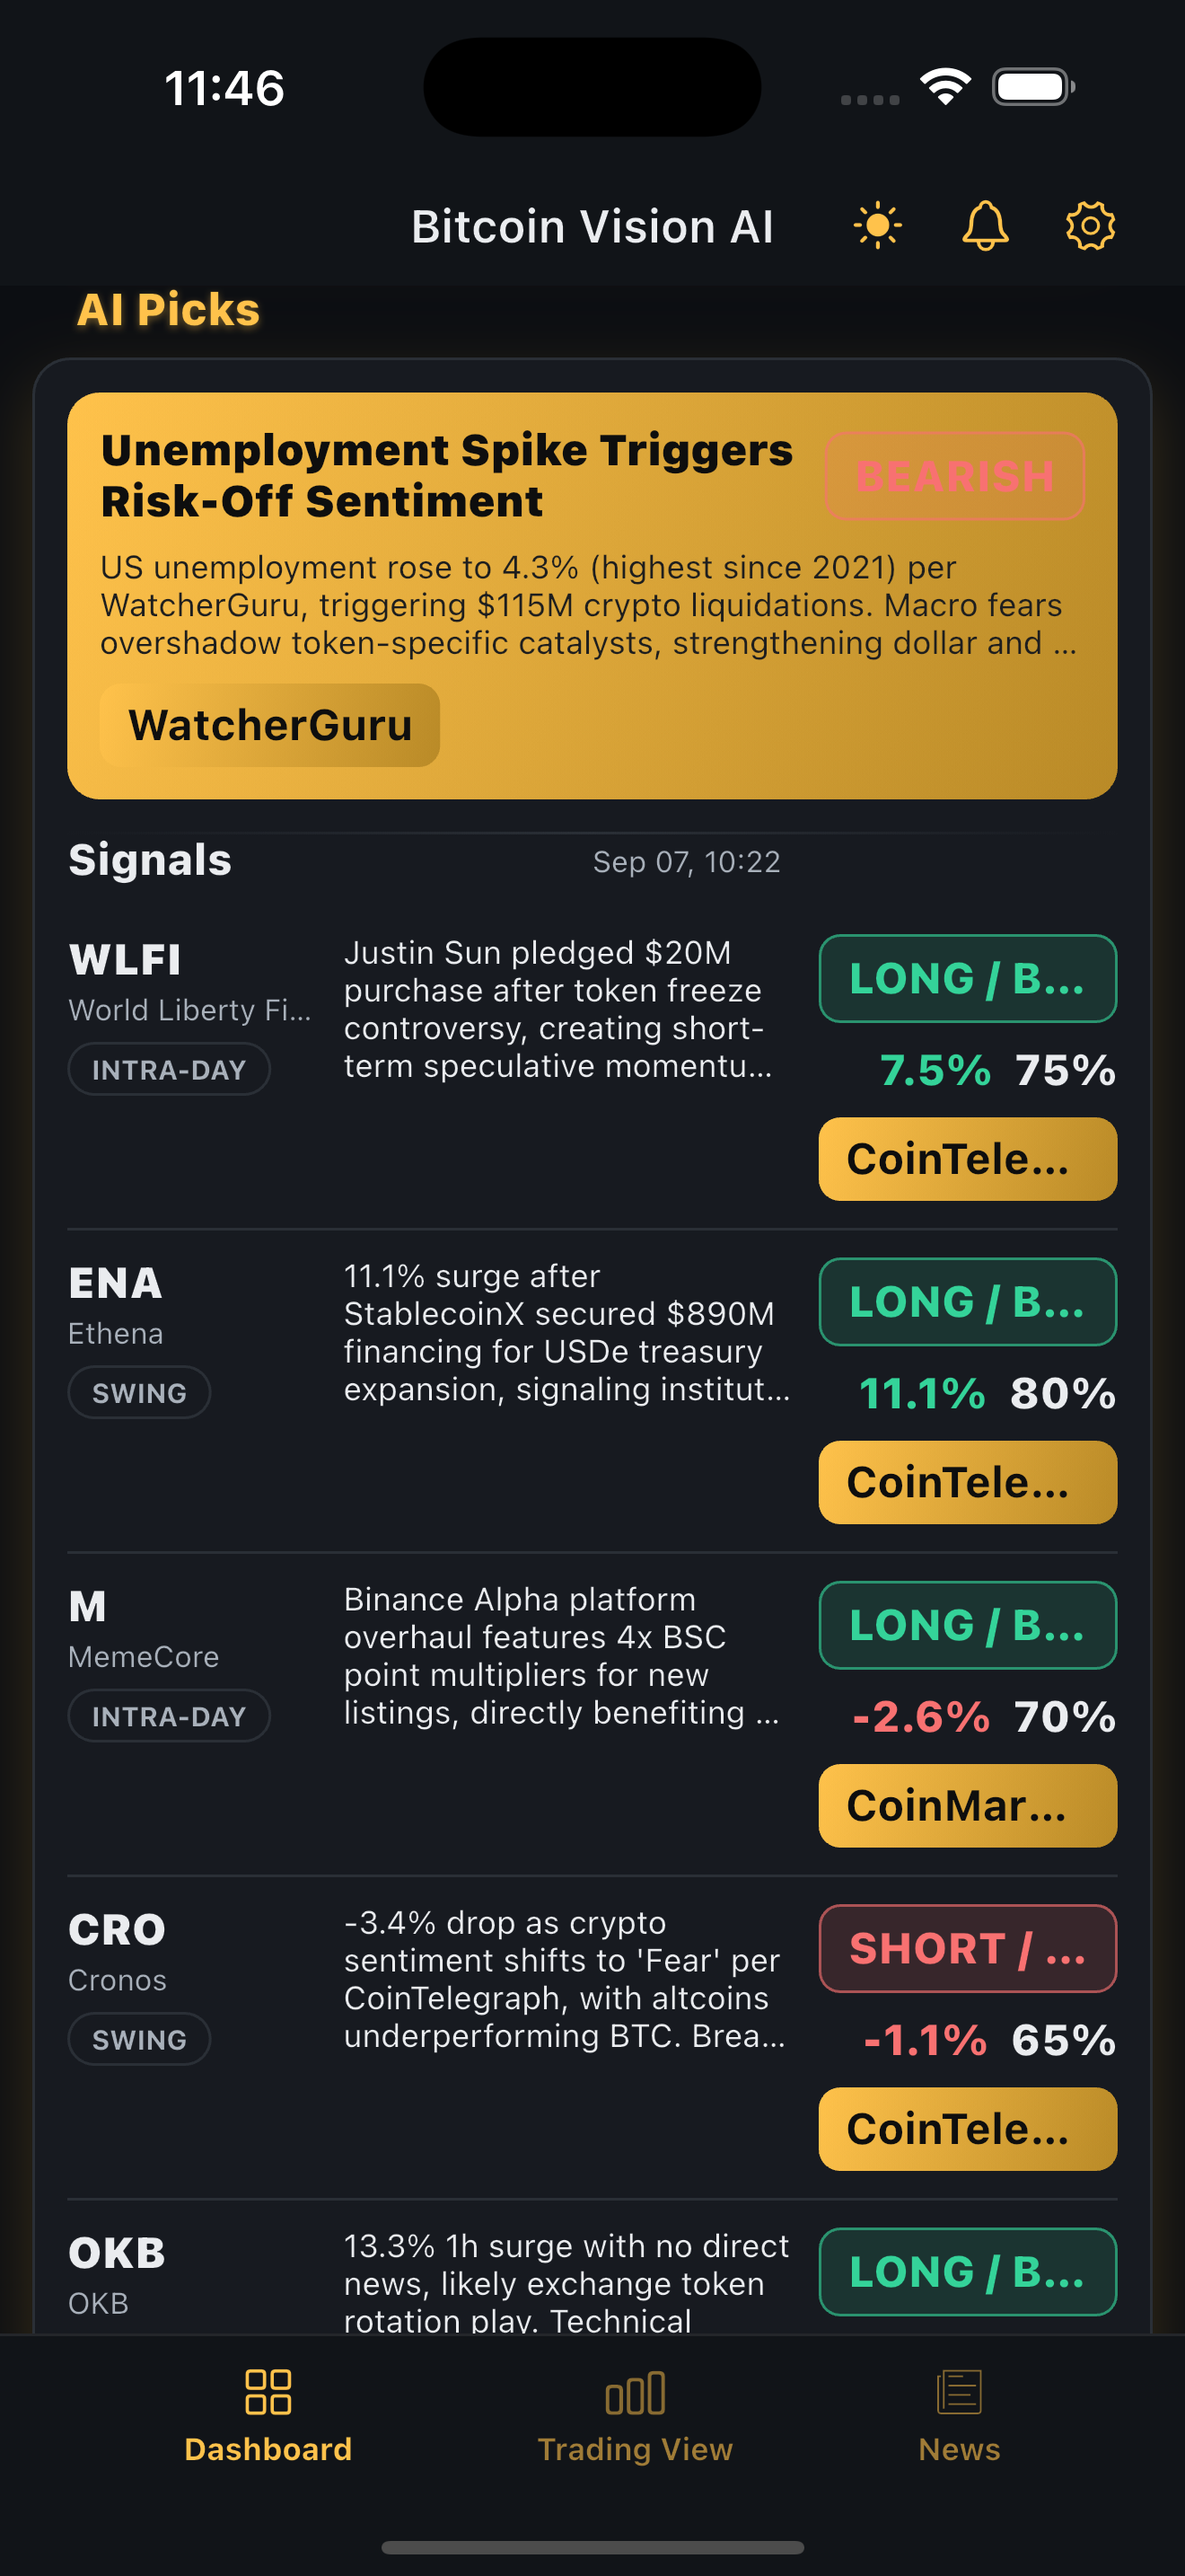1185x2576 pixels.
Task: Open notifications via the bell icon
Action: (x=984, y=226)
